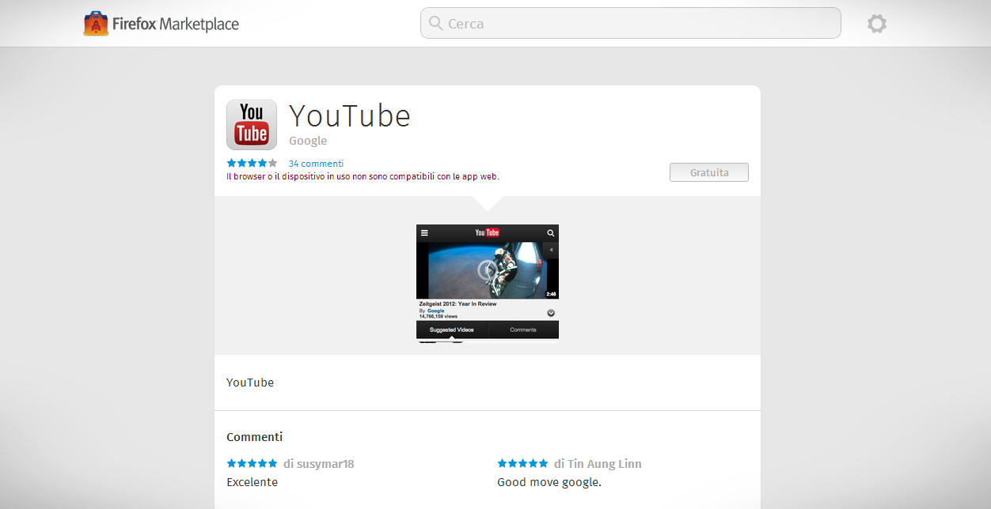The height and width of the screenshot is (509, 991).
Task: Click susymar18's five-star rating
Action: click(252, 463)
